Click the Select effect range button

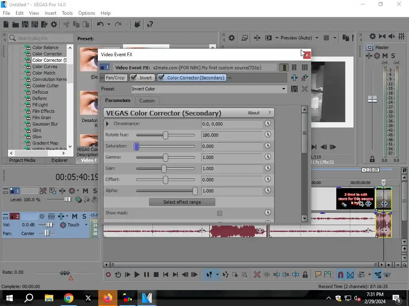point(182,202)
